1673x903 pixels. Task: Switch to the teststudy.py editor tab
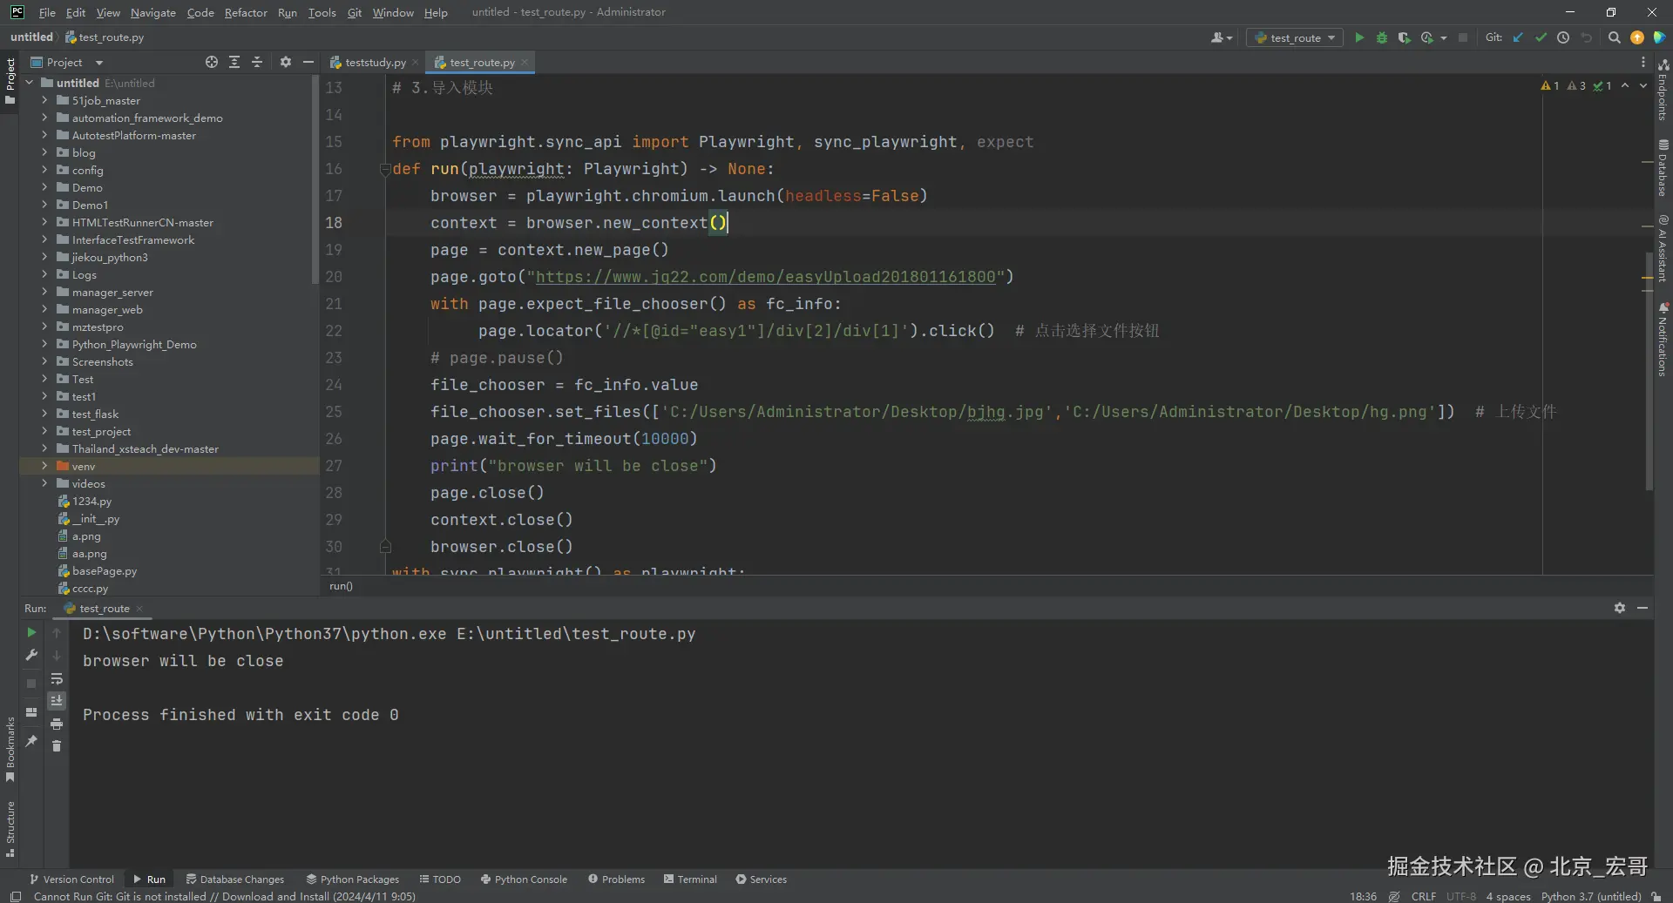tap(375, 63)
